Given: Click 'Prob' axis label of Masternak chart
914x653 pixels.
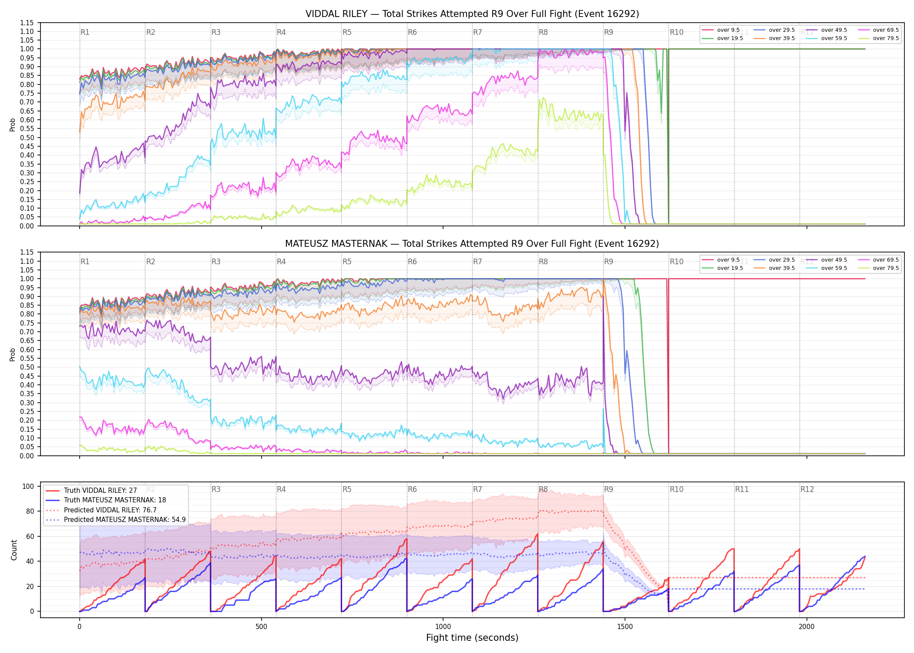Looking at the screenshot, I should pos(13,354).
